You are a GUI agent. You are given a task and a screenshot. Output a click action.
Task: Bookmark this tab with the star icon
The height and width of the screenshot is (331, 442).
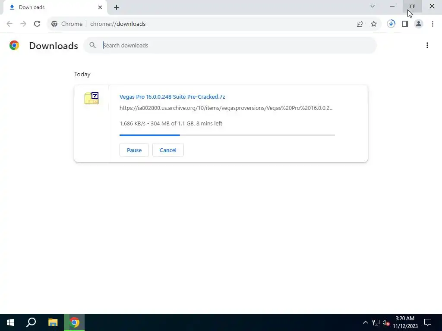point(374,24)
